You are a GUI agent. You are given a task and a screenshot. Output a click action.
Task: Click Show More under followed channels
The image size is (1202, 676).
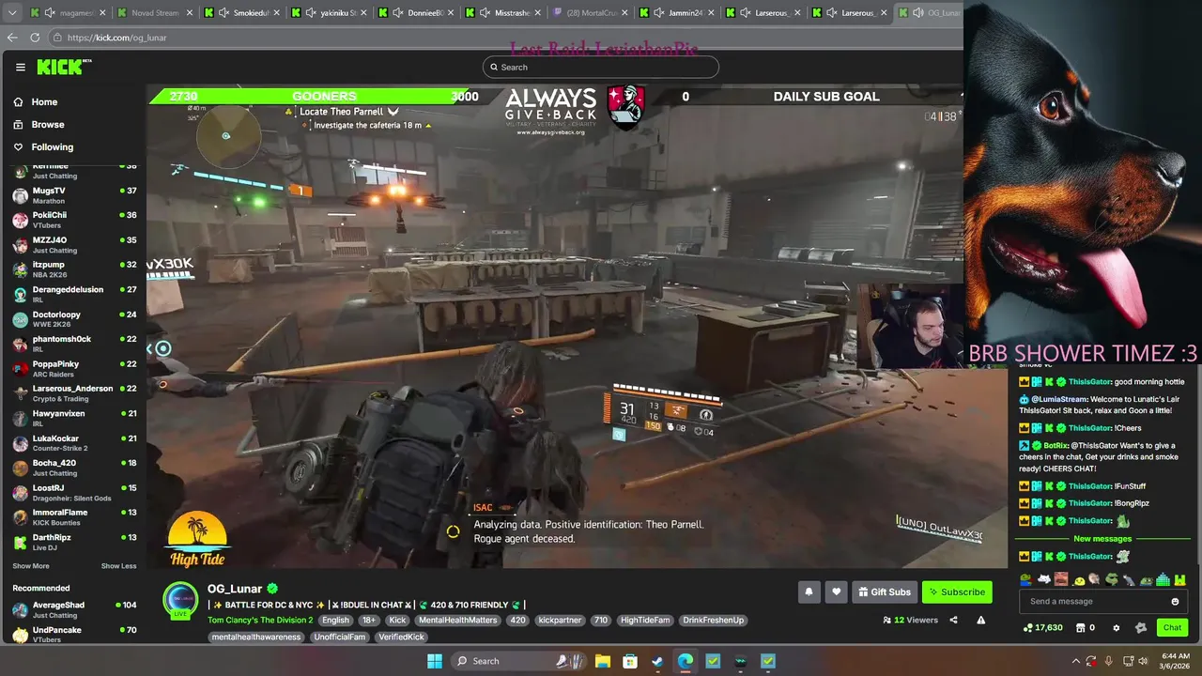(x=31, y=566)
